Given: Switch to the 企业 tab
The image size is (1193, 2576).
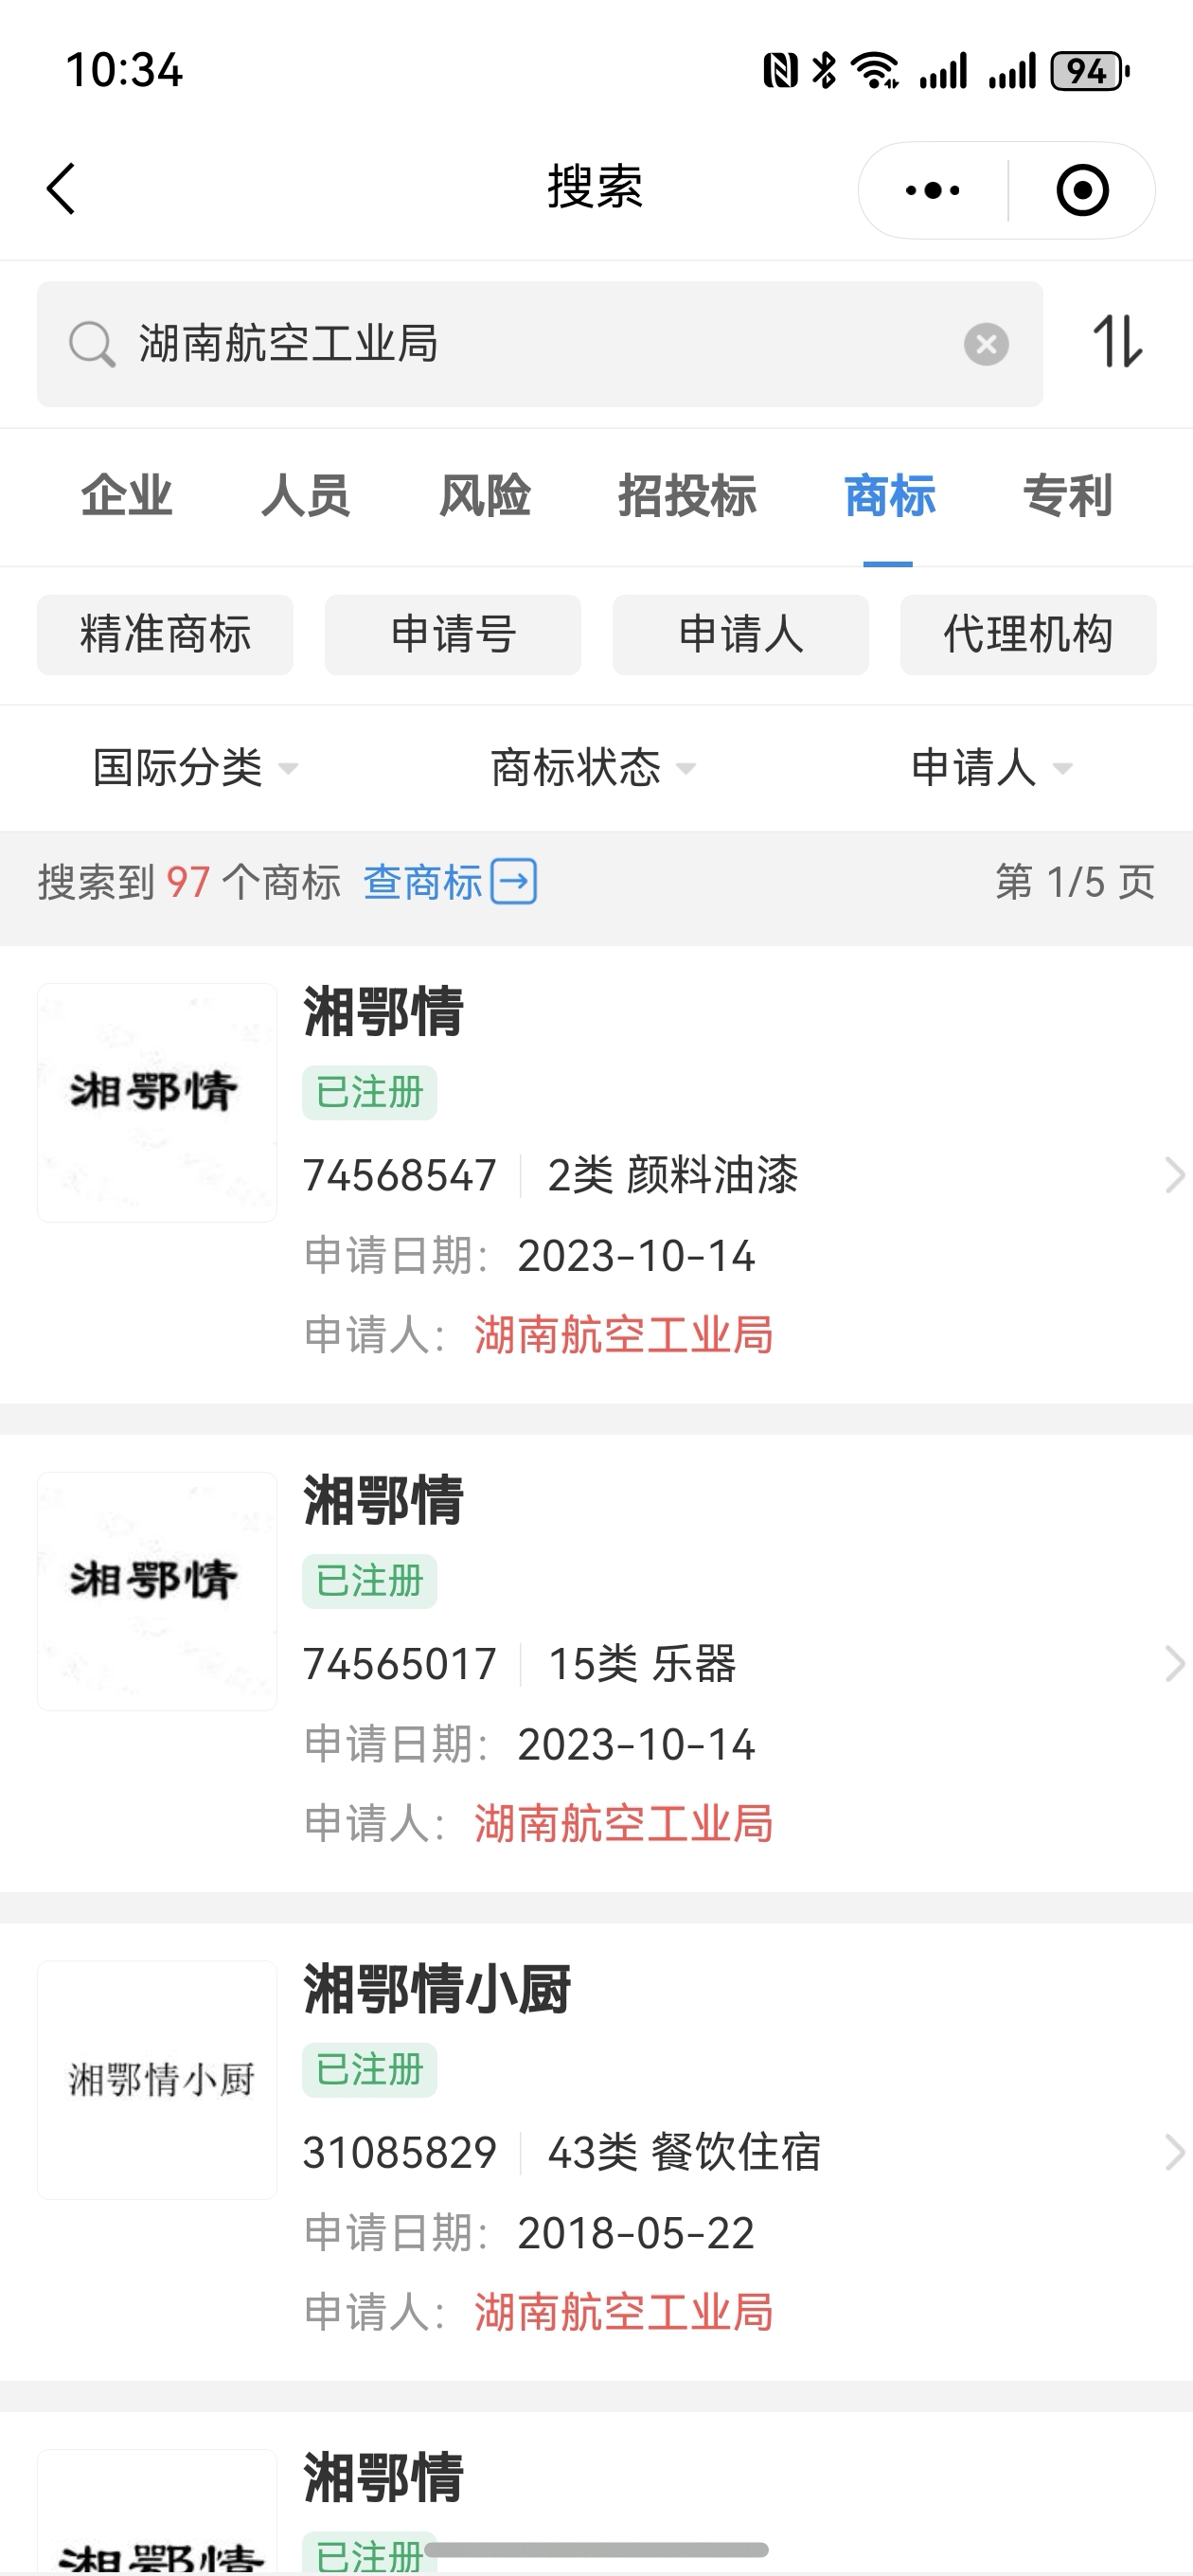Looking at the screenshot, I should [127, 496].
